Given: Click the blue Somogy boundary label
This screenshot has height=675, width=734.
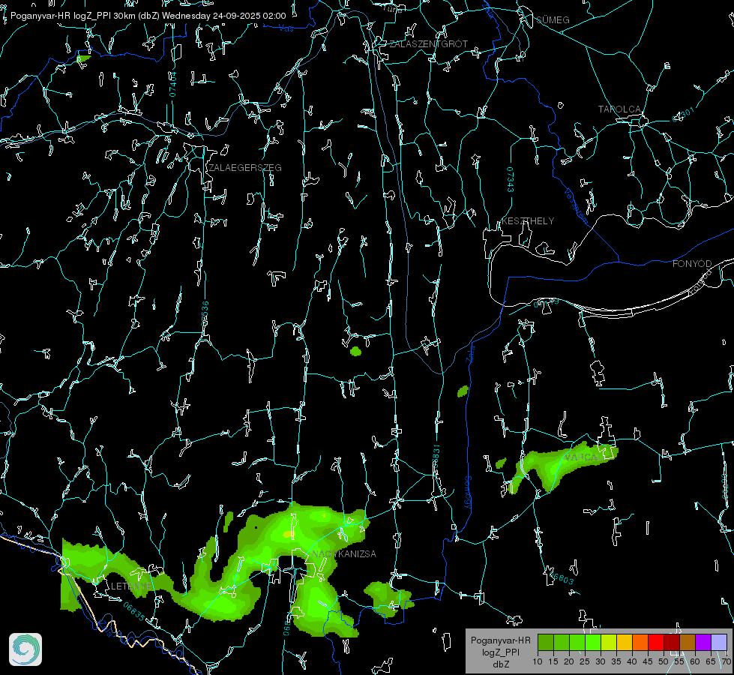Looking at the screenshot, I should click(468, 493).
